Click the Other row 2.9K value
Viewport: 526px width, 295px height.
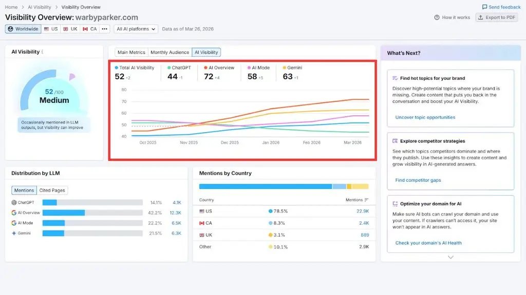tap(364, 247)
